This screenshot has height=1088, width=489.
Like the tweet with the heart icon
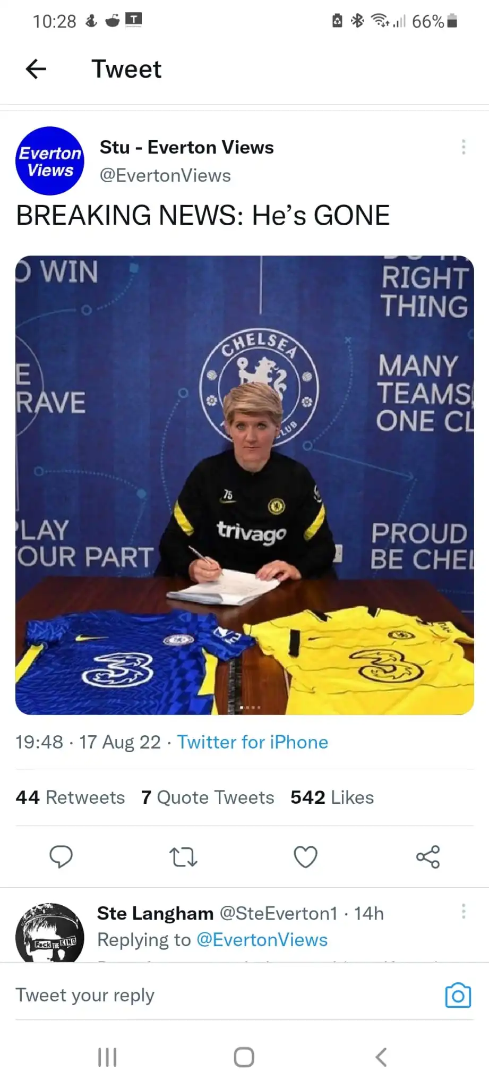pyautogui.click(x=305, y=856)
